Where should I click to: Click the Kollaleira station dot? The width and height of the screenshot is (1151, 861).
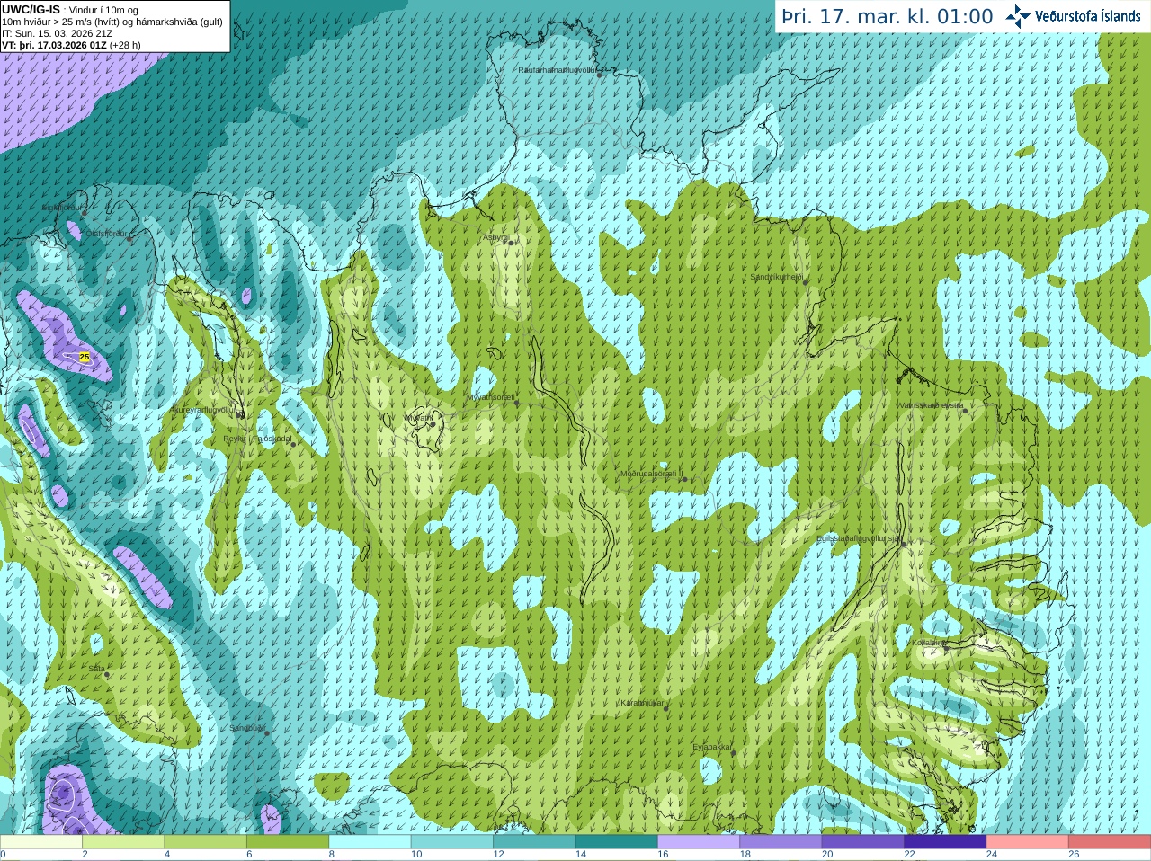click(946, 647)
